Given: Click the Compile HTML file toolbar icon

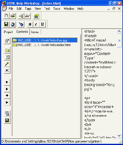Looking at the screenshot, I should (21, 16).
